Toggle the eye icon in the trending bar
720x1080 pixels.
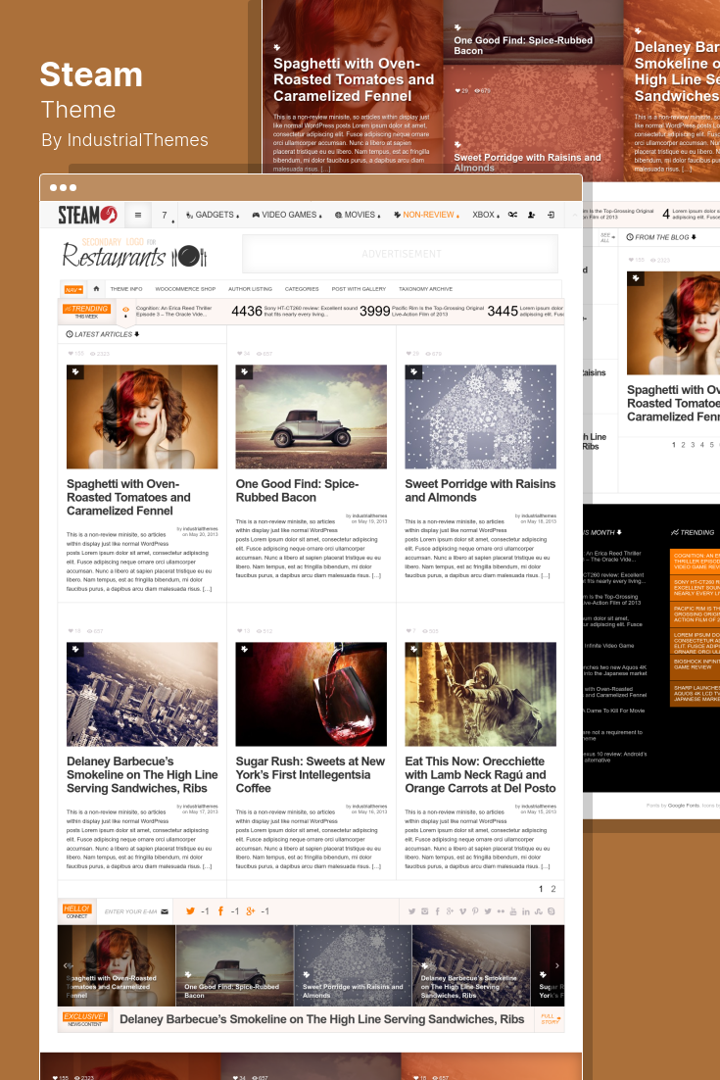click(x=125, y=311)
